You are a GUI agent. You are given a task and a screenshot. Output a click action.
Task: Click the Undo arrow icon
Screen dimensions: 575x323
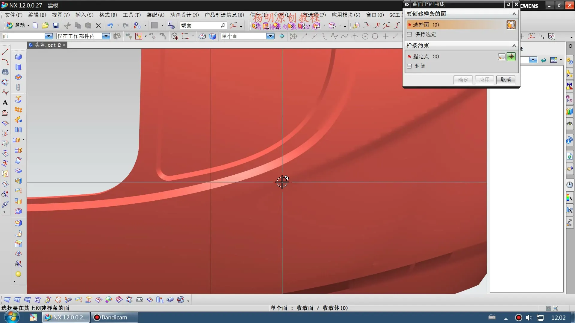click(110, 25)
